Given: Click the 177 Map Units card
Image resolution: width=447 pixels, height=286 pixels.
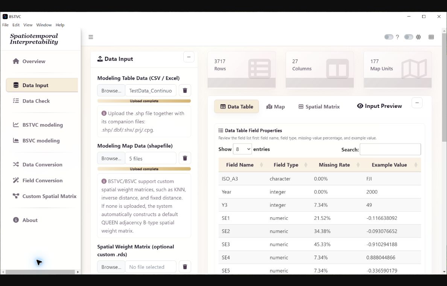Looking at the screenshot, I should tap(397, 70).
